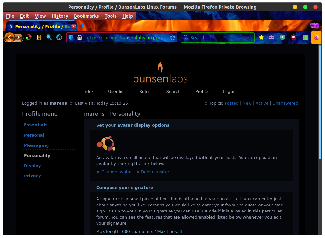Open a new tab with plus button
This screenshot has height=238, width=325.
click(x=82, y=26)
